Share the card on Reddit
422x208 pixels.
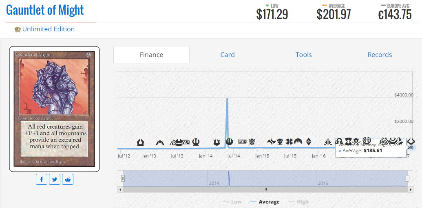[x=68, y=180]
